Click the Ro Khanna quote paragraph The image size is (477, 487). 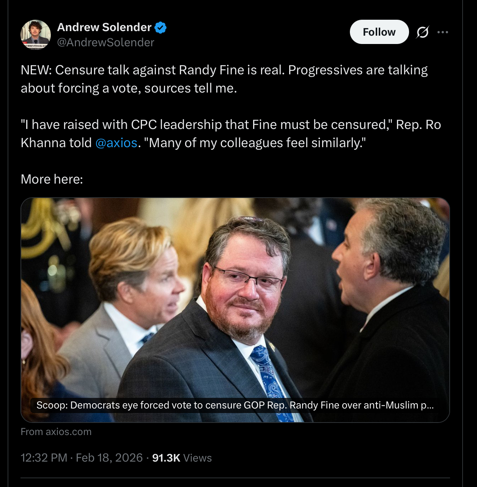pos(231,134)
